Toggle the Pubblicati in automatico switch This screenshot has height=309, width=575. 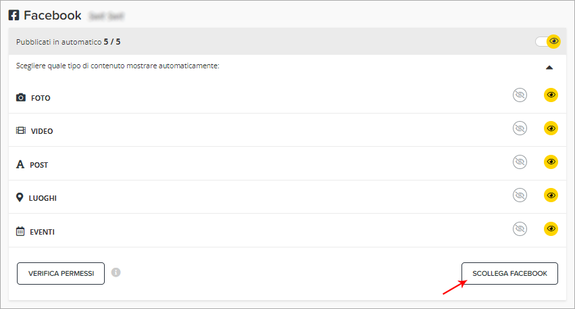pyautogui.click(x=547, y=41)
